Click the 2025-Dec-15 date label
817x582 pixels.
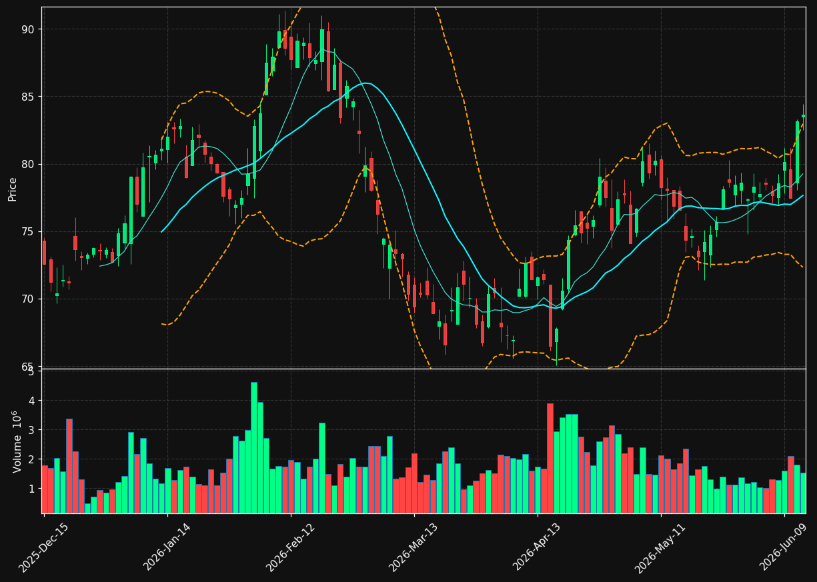(44, 547)
